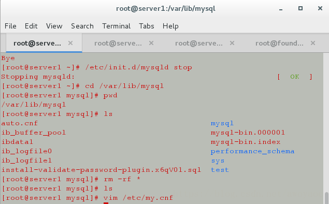Minimize the terminal window
This screenshot has height=204, width=329.
(x=281, y=9)
